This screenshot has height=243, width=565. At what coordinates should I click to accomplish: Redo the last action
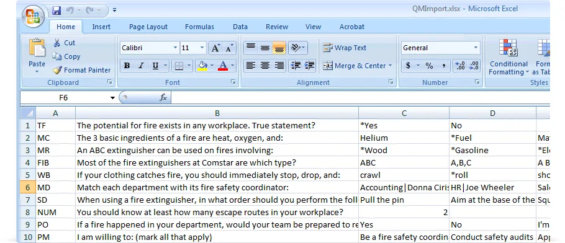click(90, 11)
